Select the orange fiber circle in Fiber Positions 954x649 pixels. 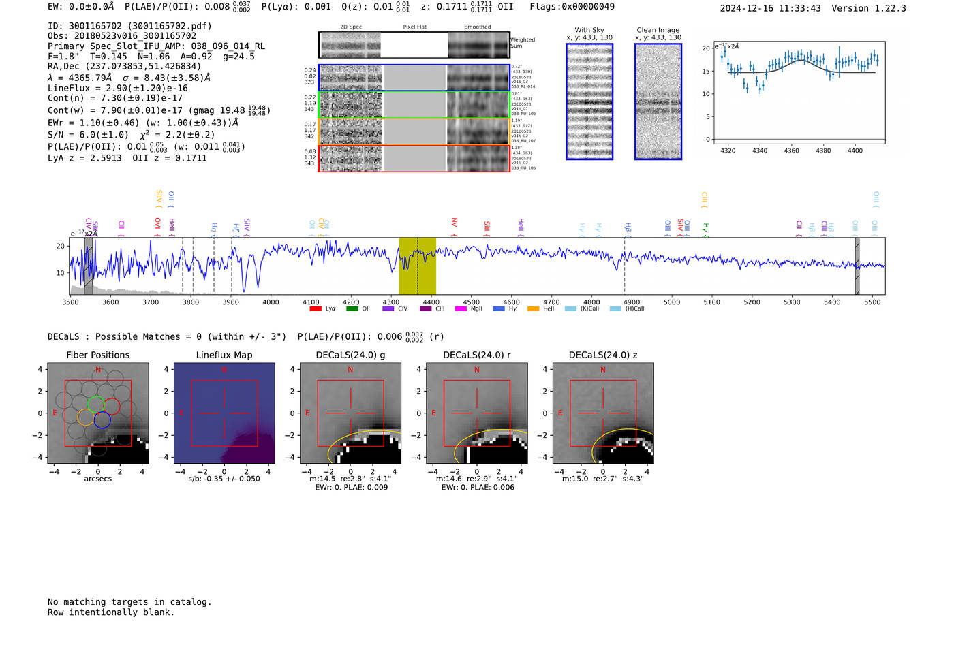pos(86,417)
